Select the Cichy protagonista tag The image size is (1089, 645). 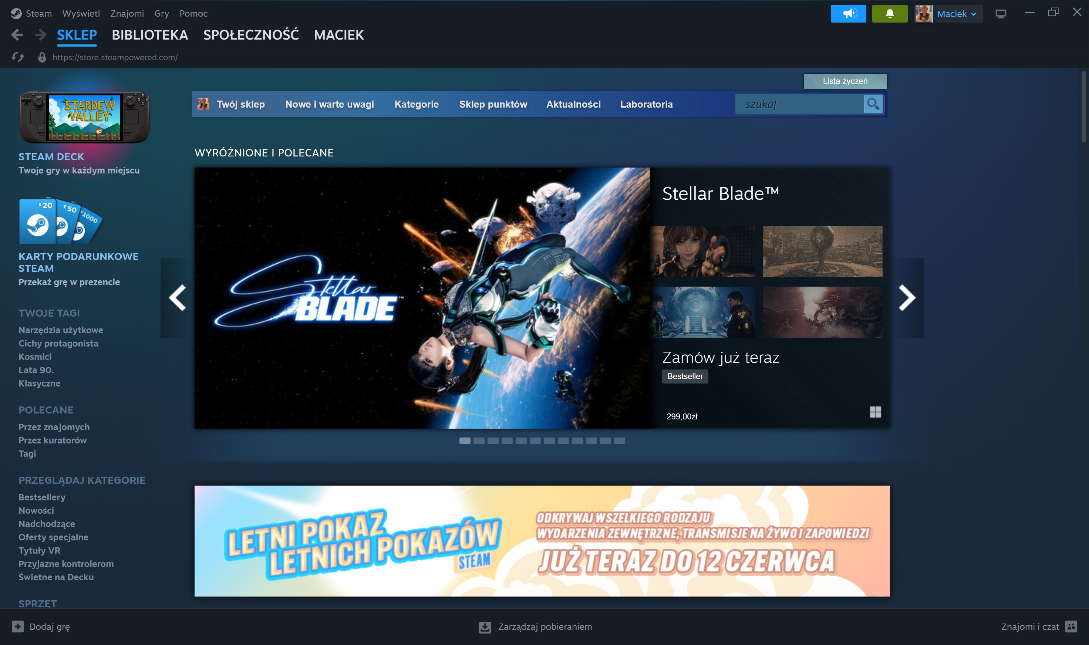(x=58, y=343)
